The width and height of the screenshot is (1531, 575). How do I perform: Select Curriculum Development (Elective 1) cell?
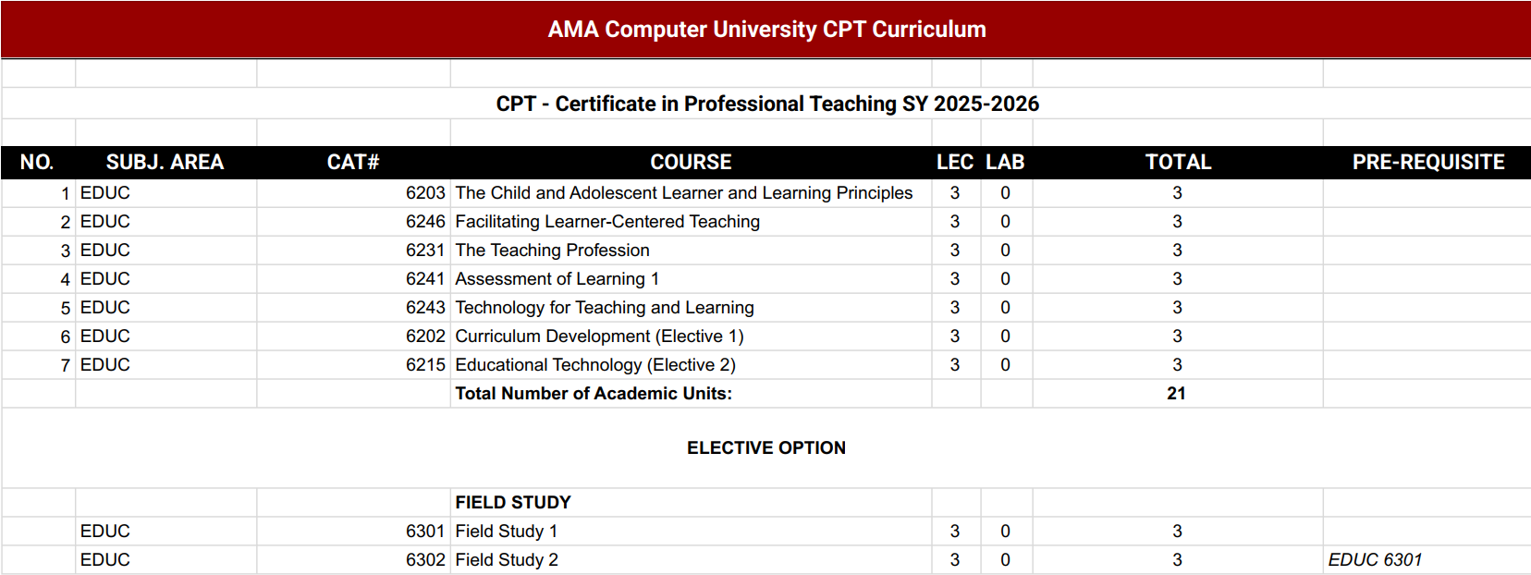pyautogui.click(x=599, y=336)
